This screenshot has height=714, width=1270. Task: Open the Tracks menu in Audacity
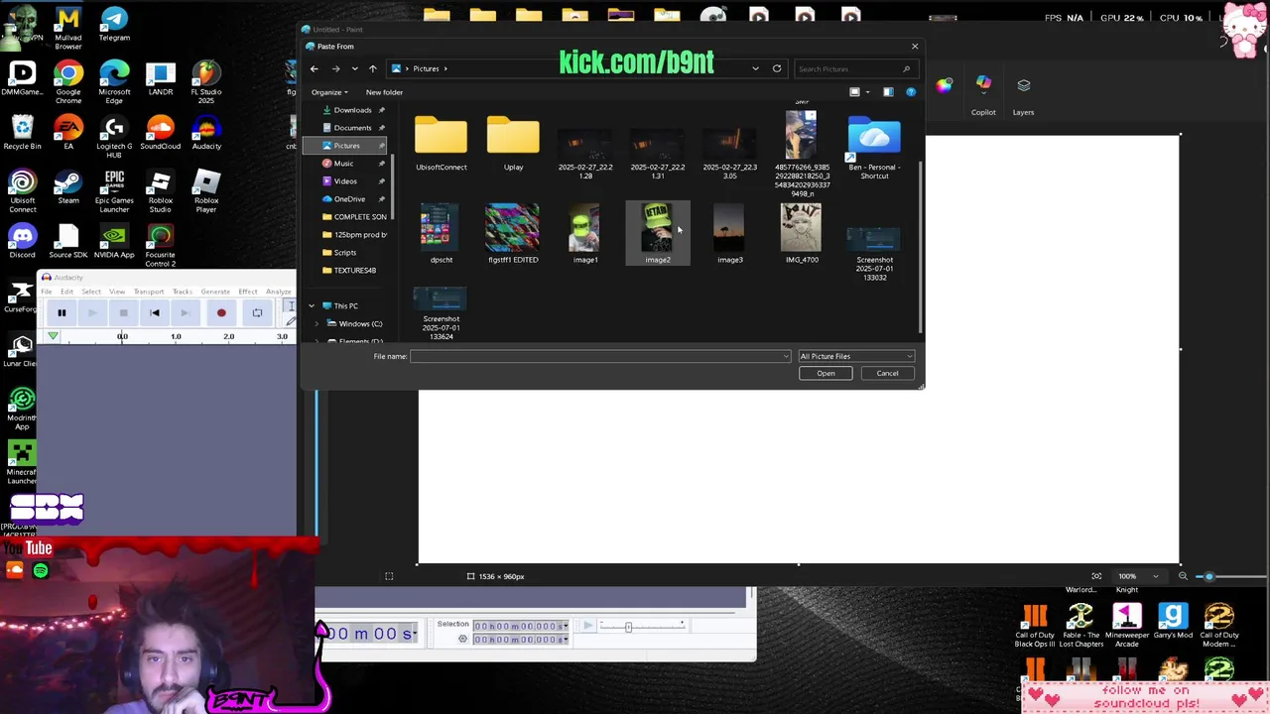(183, 292)
